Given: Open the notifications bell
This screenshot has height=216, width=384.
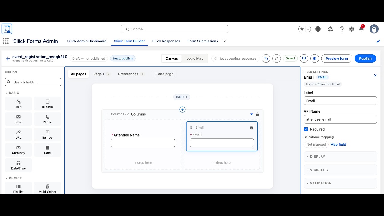Looking at the screenshot, I should pos(361,29).
